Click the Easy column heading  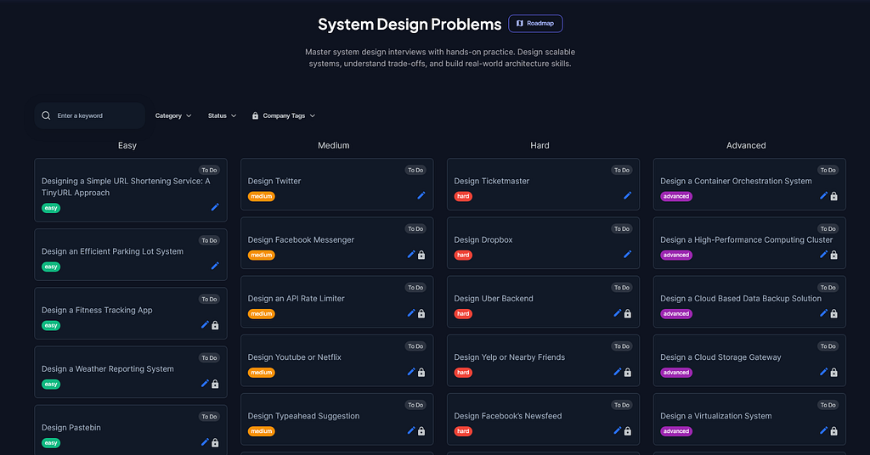(x=127, y=146)
